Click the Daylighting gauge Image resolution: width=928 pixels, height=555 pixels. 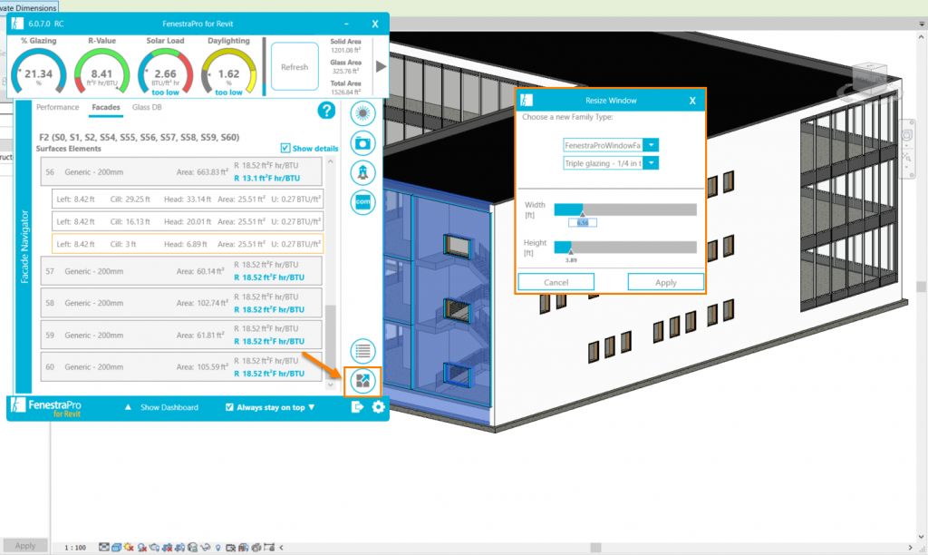click(229, 69)
